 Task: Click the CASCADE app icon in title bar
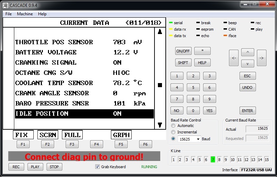[x=5, y=5]
